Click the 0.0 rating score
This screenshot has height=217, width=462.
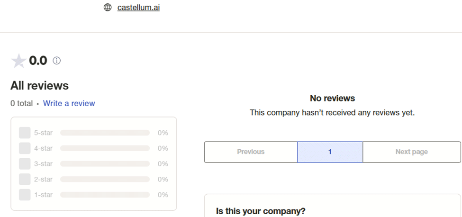(x=38, y=61)
